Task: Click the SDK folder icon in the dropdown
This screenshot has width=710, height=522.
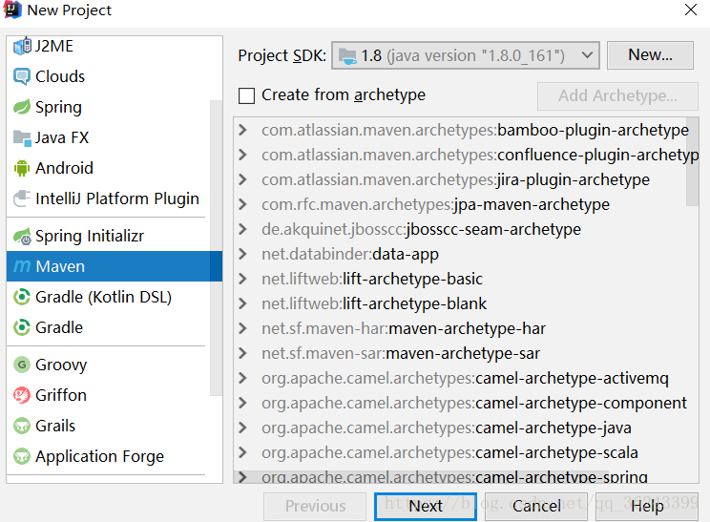Action: tap(347, 56)
